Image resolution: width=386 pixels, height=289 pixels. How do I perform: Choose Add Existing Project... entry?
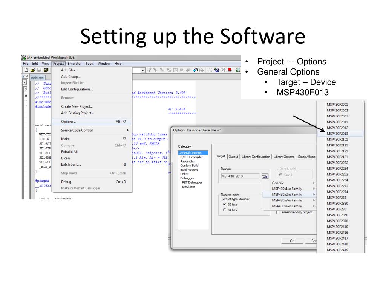(x=92, y=113)
